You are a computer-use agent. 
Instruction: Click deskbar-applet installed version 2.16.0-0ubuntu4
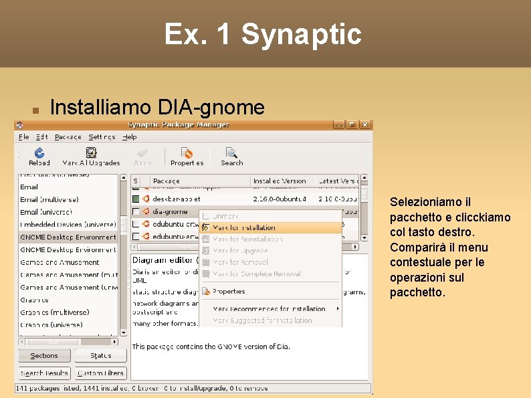click(280, 199)
